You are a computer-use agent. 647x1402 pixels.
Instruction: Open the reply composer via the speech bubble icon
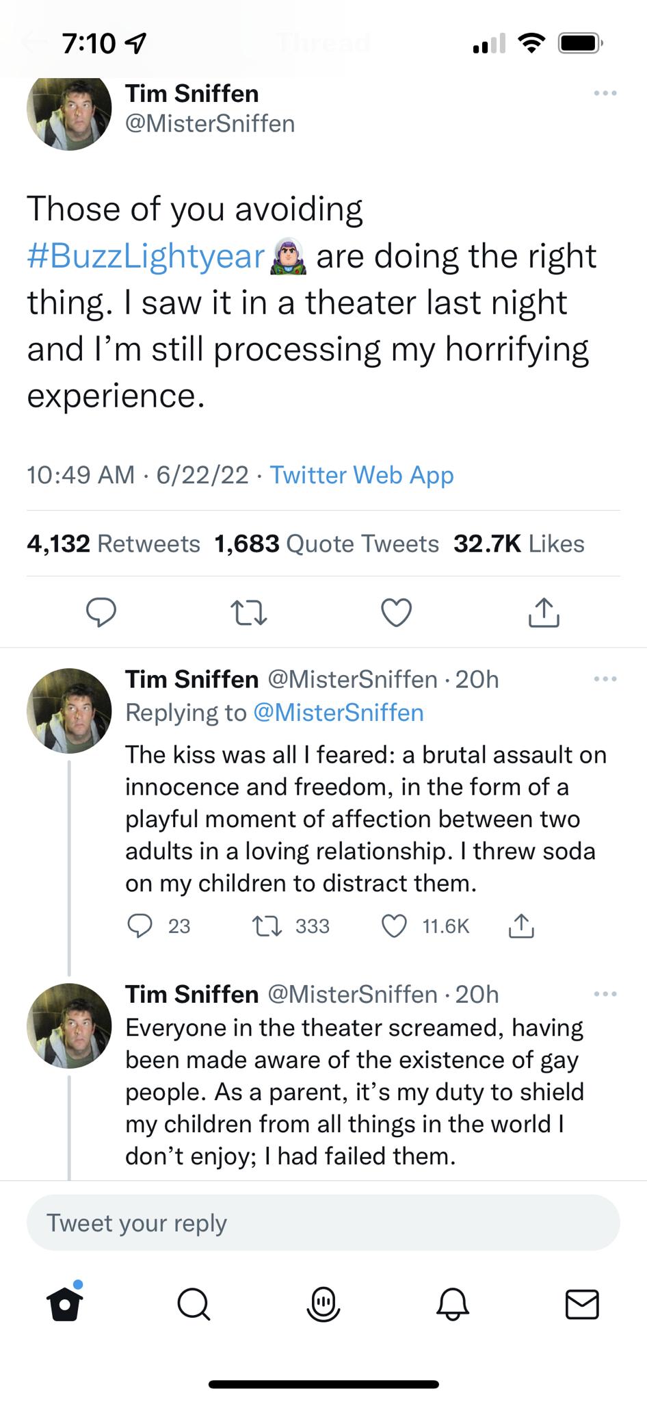(x=101, y=613)
